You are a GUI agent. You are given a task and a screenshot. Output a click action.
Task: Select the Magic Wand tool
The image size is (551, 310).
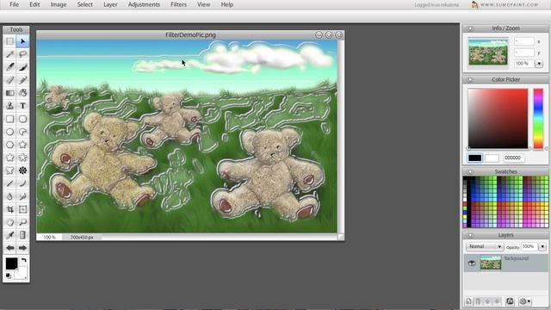[9, 54]
